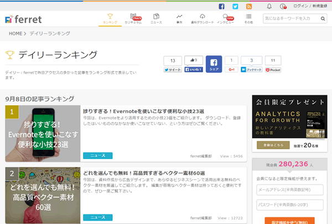332x224 pixels.
Task: Click the はてな ブックマーク button
Action: [x=251, y=69]
